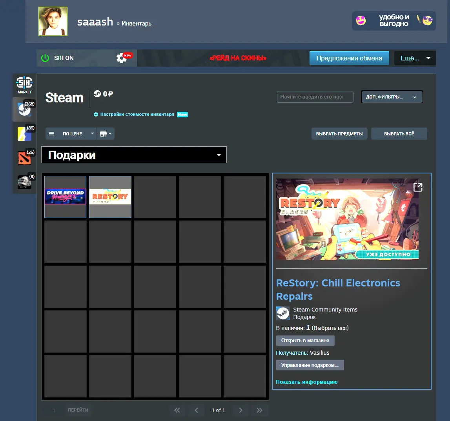
Task: Click the page number input field
Action: 54,410
